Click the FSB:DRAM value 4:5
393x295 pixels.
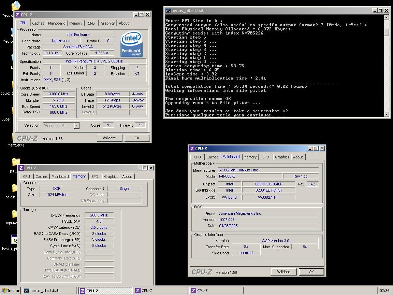(x=99, y=221)
